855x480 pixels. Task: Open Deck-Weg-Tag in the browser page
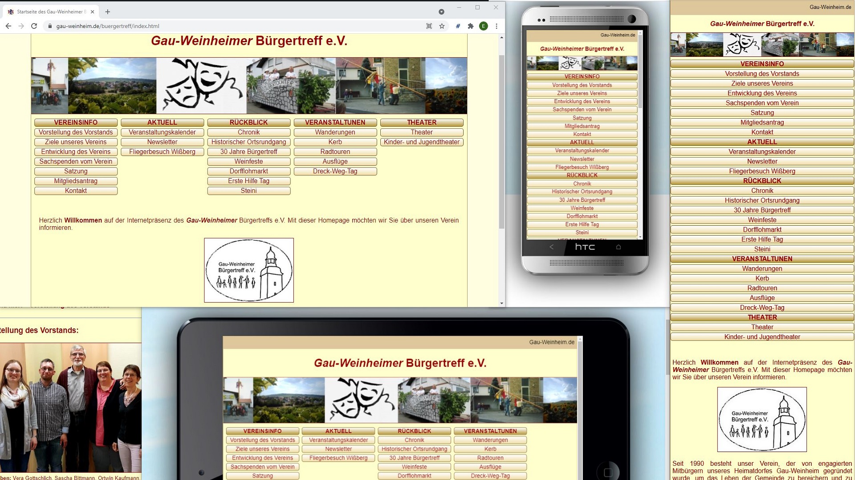click(335, 171)
